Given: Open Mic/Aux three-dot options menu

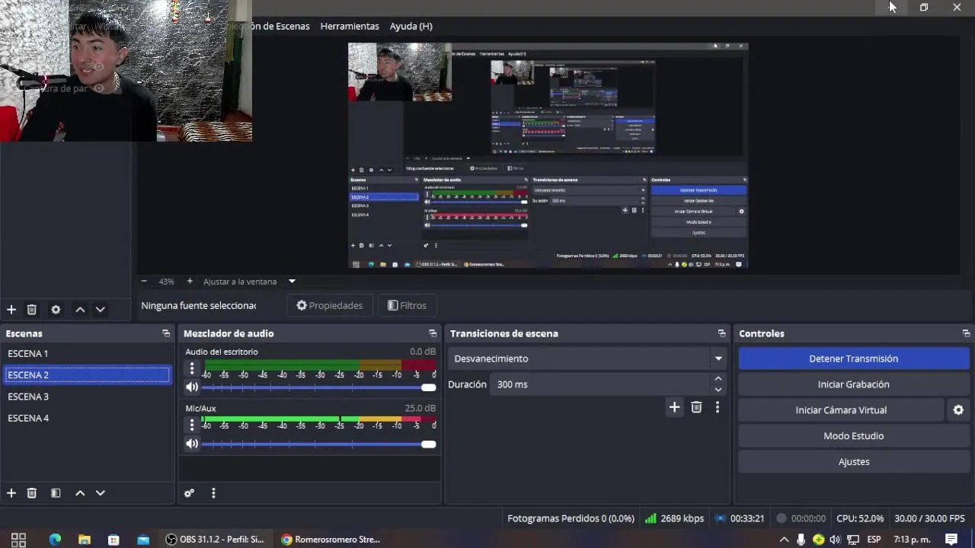Looking at the screenshot, I should pos(192,425).
